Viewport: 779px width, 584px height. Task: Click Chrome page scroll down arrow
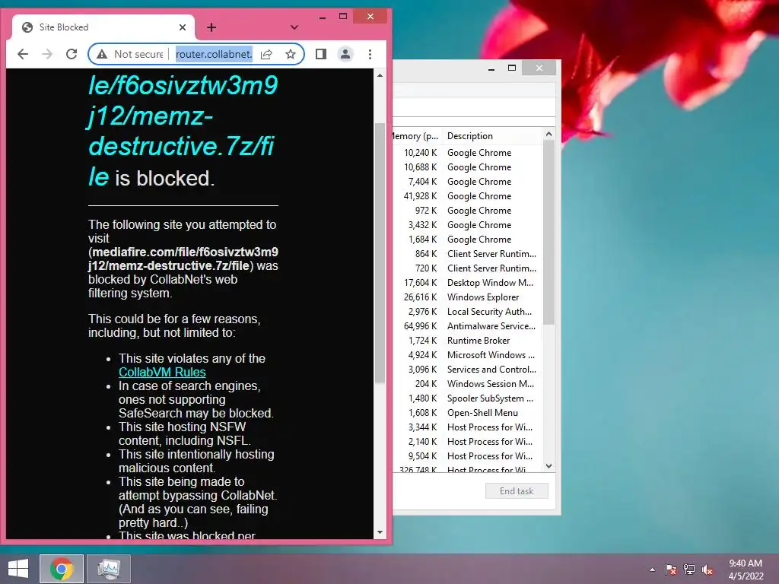(x=380, y=532)
